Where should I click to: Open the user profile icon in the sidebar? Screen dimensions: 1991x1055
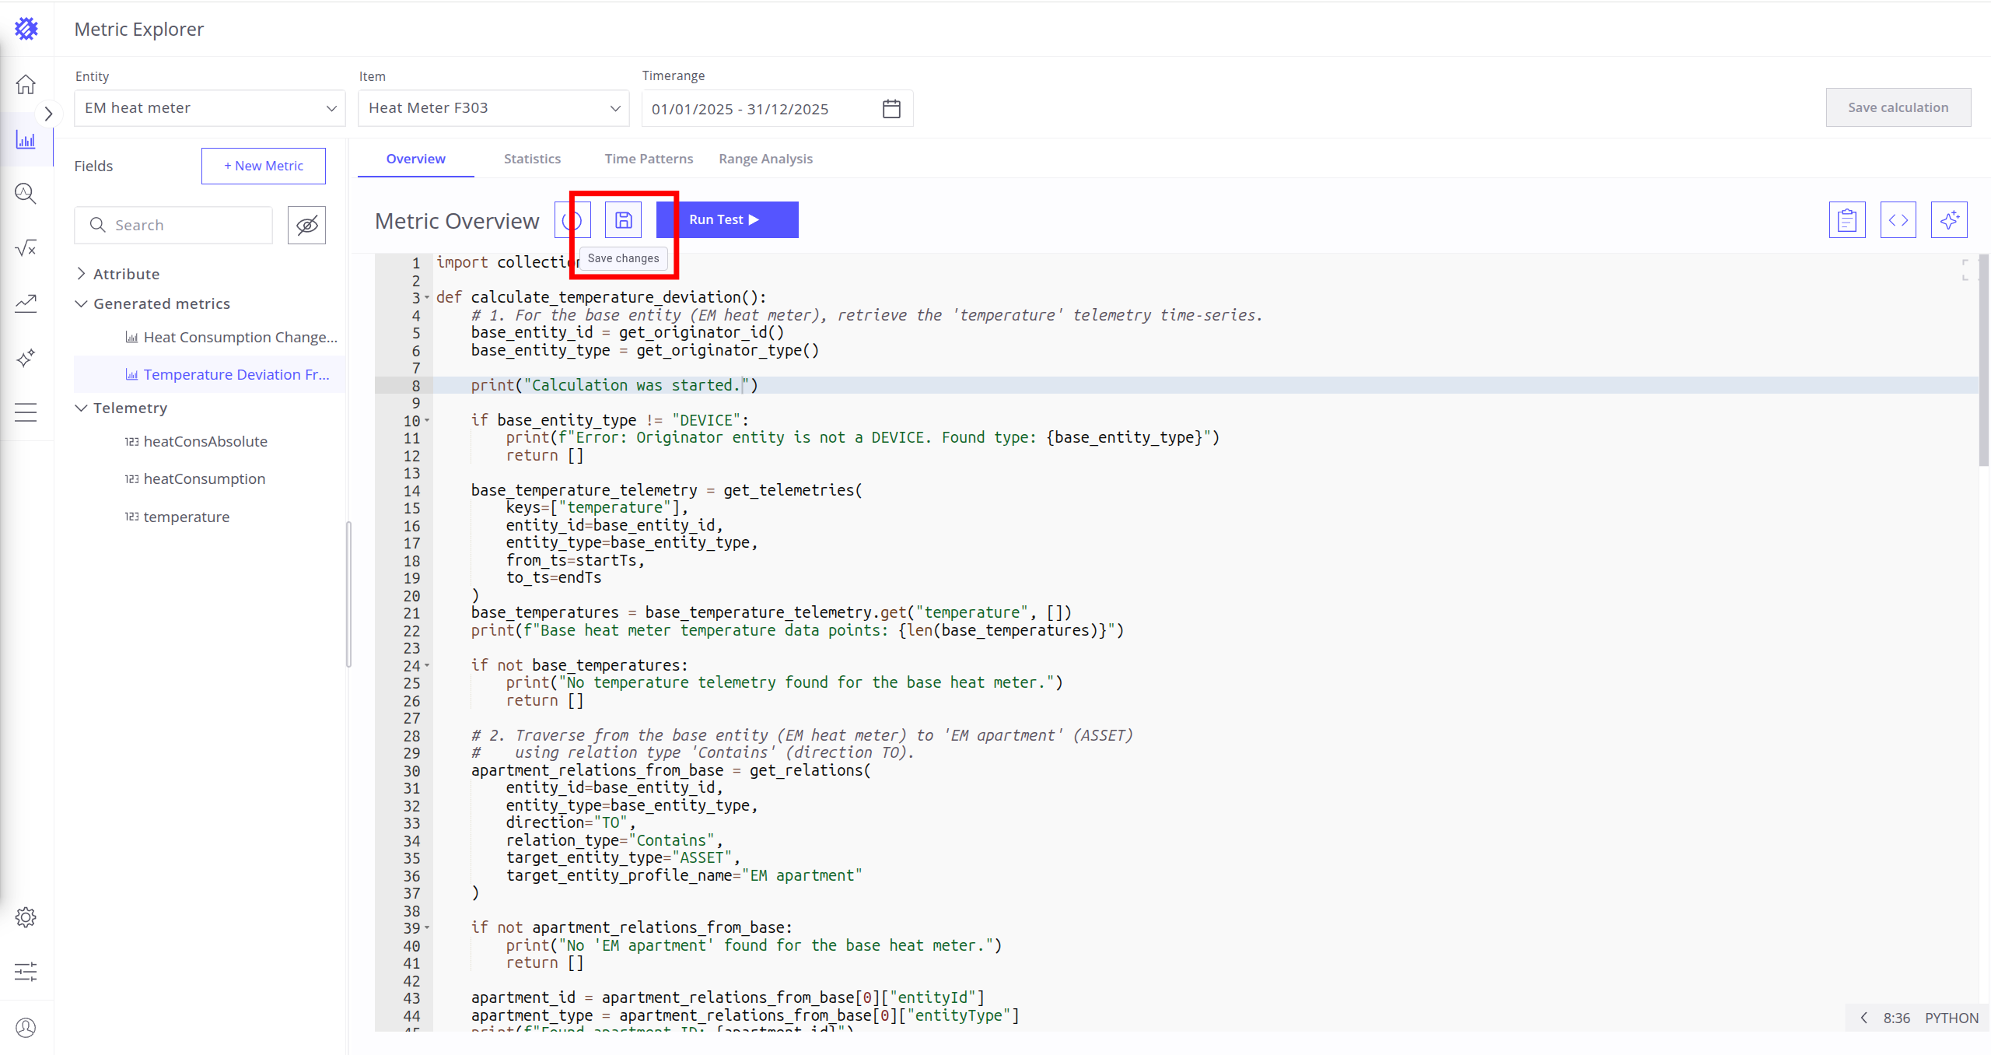point(26,1028)
